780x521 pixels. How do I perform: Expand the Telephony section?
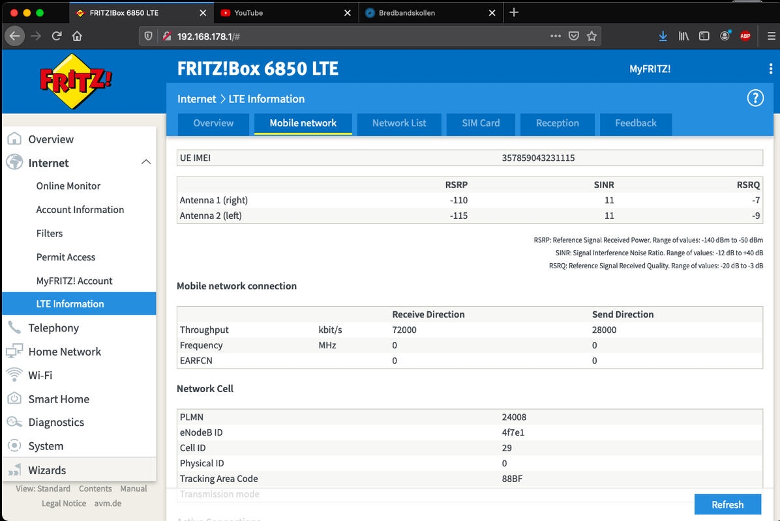pos(79,328)
